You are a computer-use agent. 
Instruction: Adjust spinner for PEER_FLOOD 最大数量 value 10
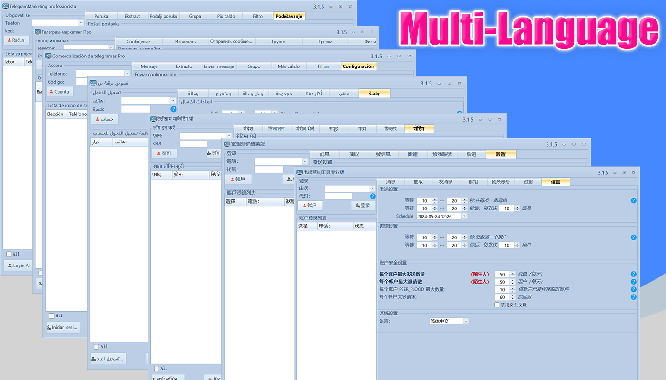click(512, 289)
